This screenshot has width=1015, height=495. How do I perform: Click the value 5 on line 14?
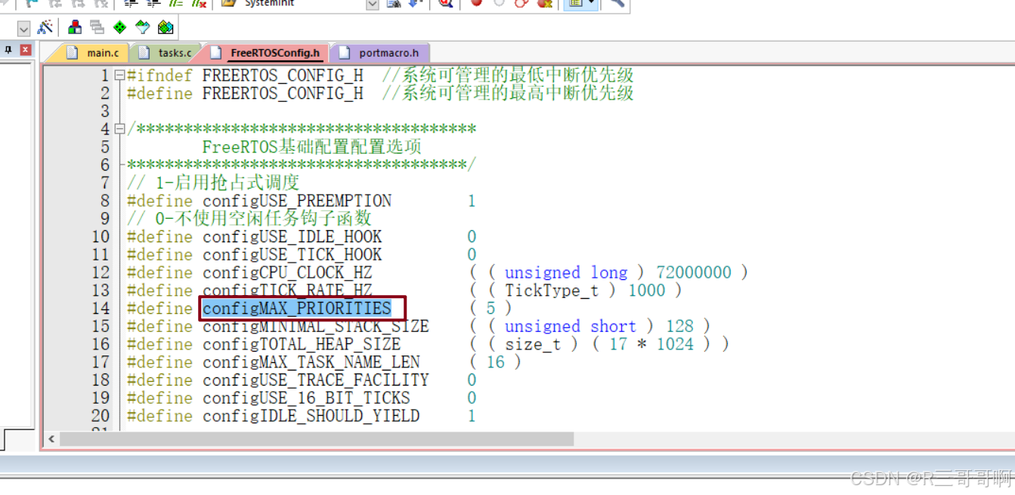(490, 308)
